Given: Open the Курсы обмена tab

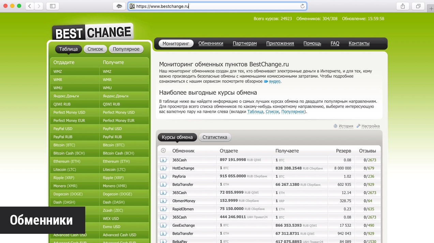Looking at the screenshot, I should (177, 137).
